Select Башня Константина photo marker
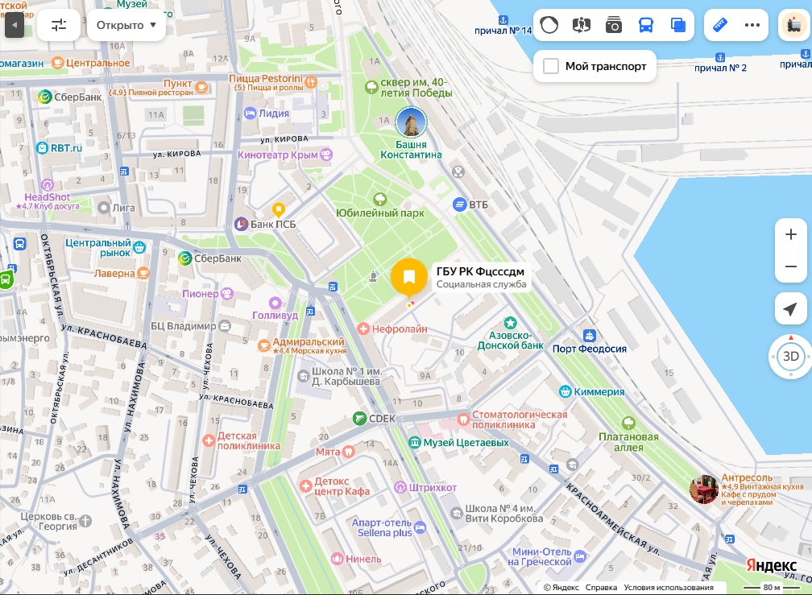 click(411, 122)
